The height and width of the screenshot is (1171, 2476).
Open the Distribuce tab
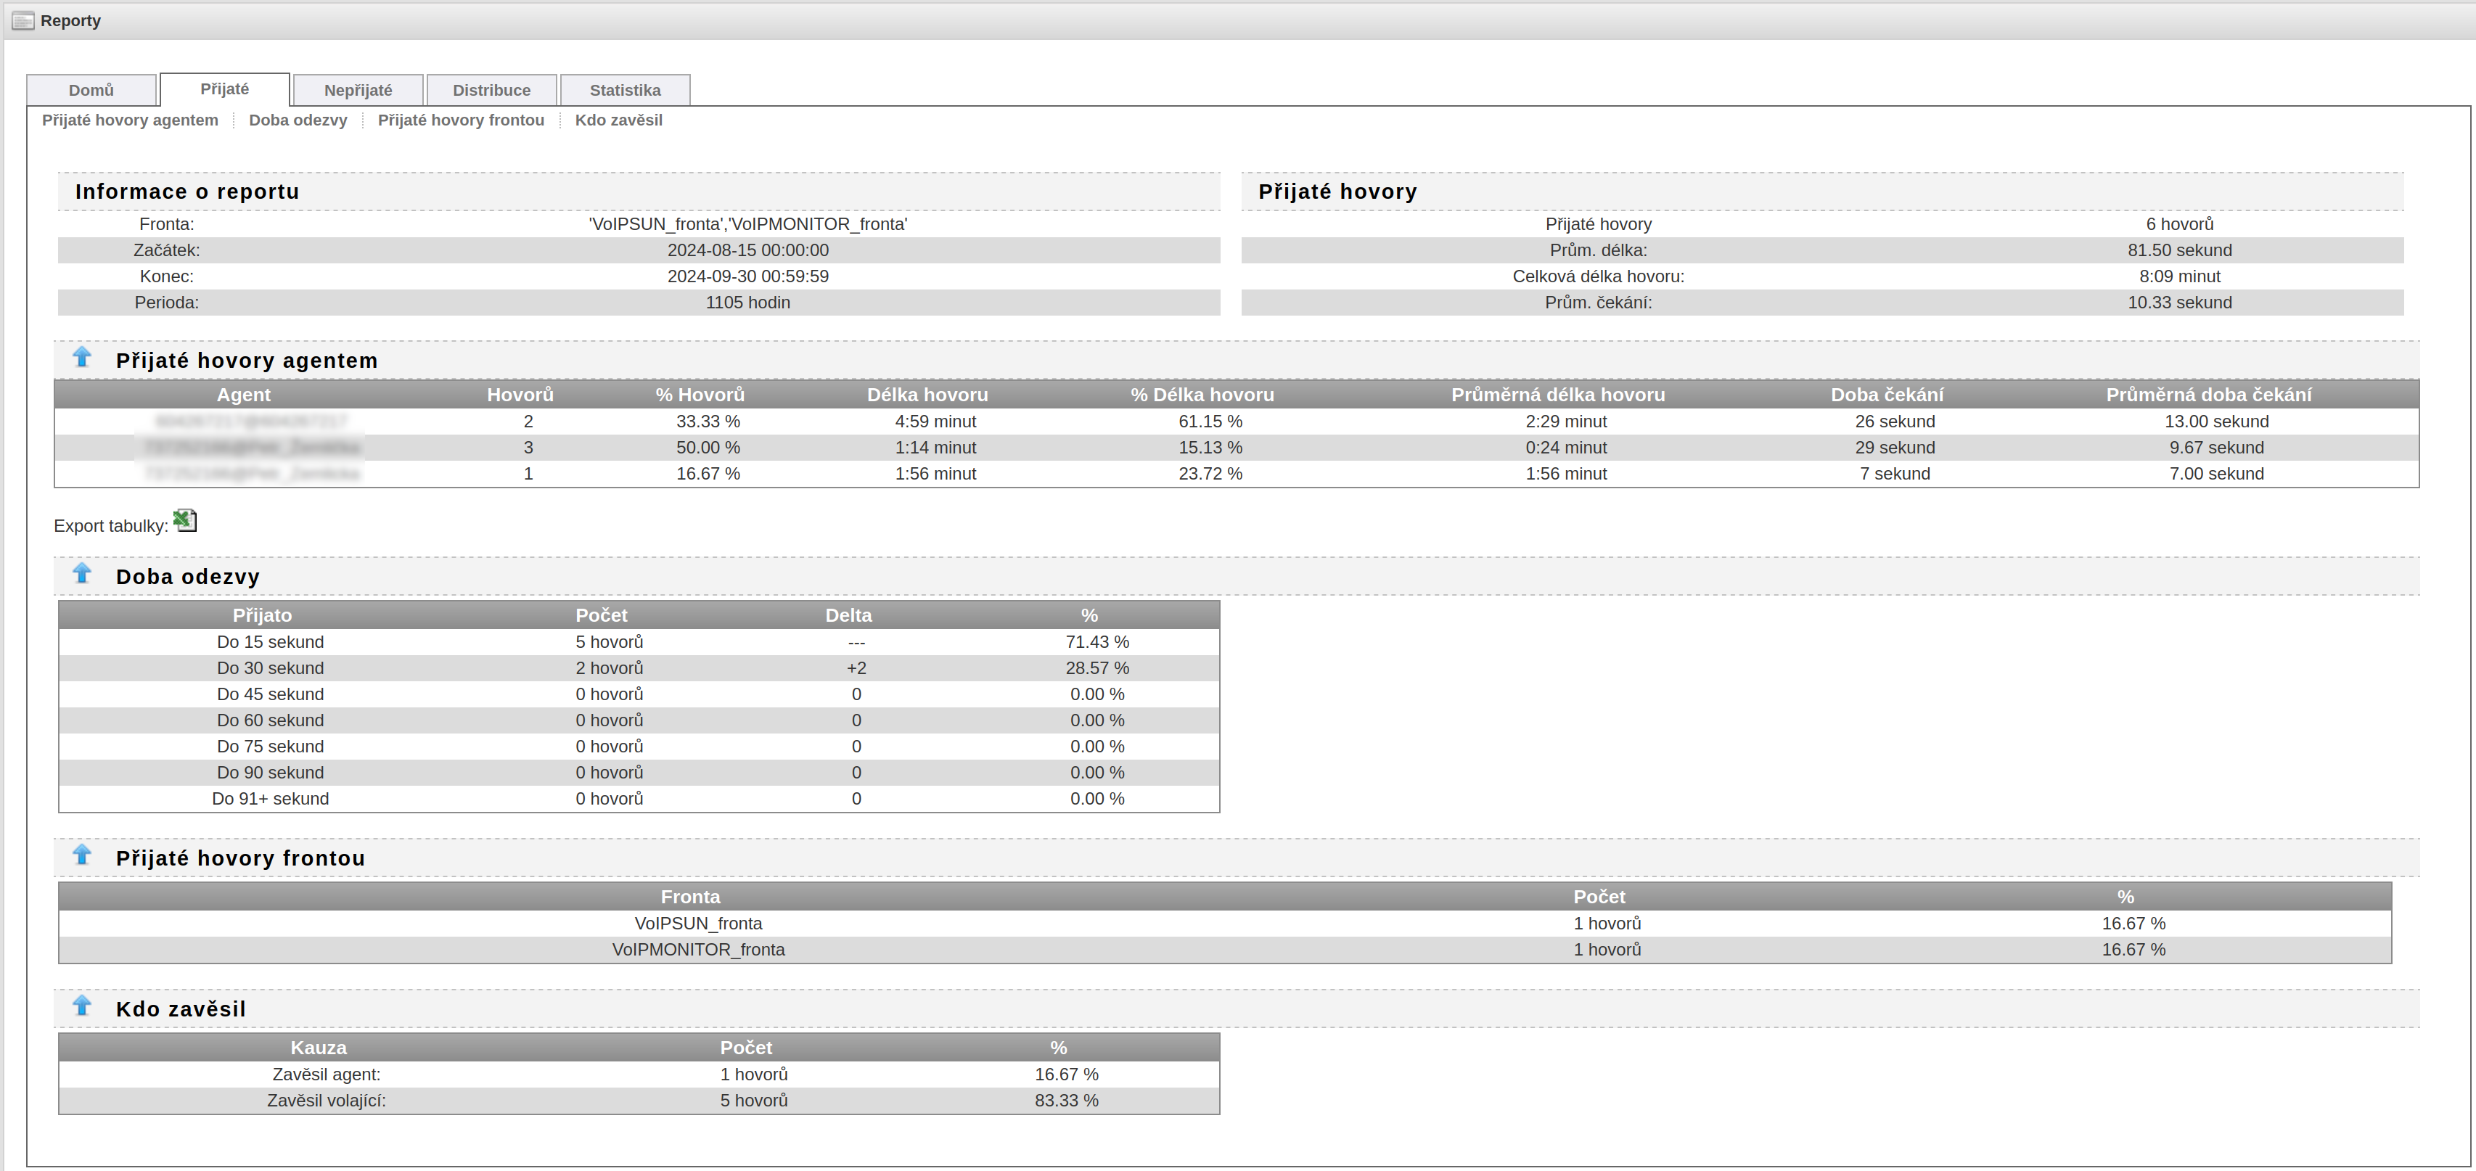pyautogui.click(x=492, y=90)
